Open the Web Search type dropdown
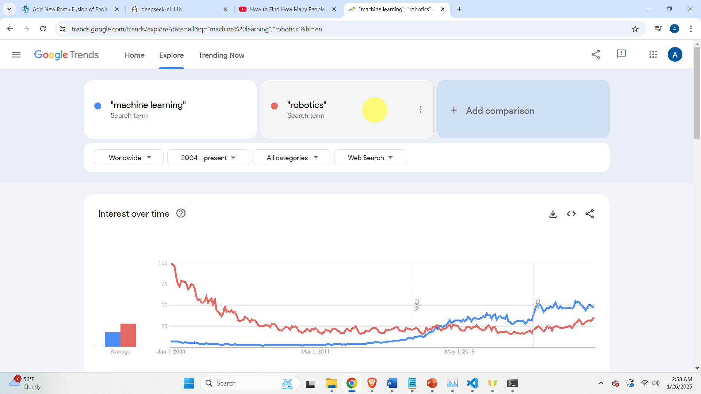The image size is (701, 394). tap(370, 158)
